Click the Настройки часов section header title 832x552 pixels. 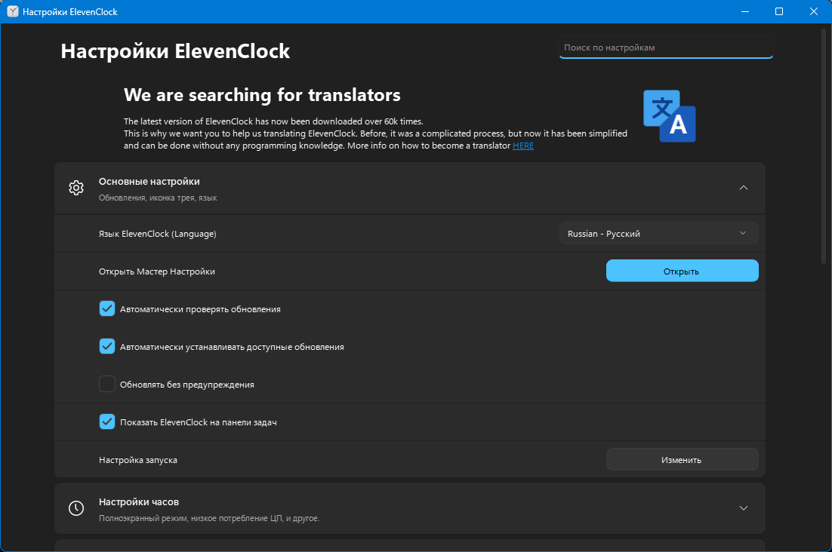(x=138, y=501)
